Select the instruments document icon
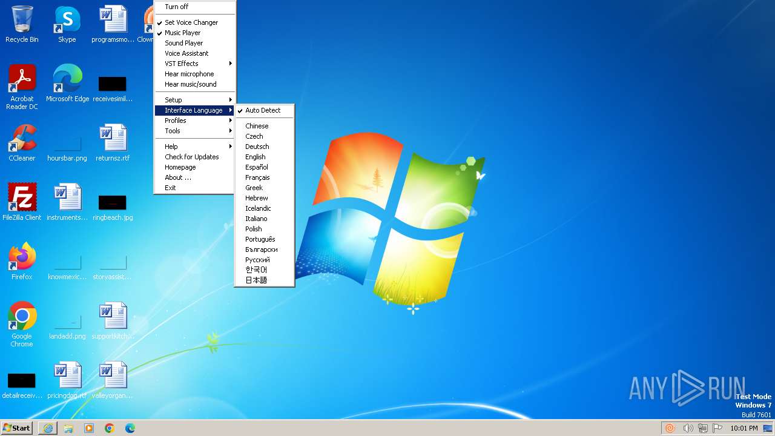Screen dimensions: 775x436 pos(67,202)
